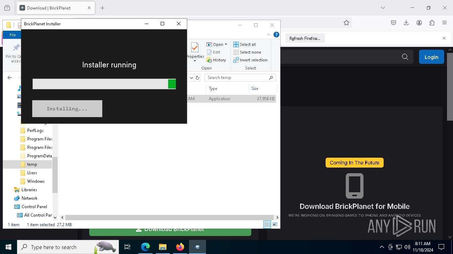Click Select all in Explorer ribbon
This screenshot has width=453, height=254.
coord(245,44)
